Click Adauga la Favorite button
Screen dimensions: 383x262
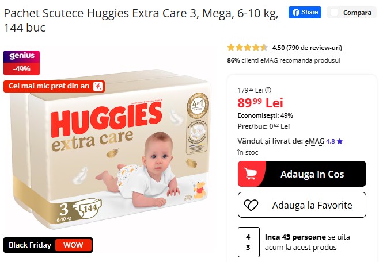click(x=302, y=205)
